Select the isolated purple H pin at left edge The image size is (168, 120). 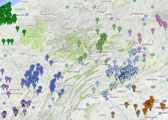[x=2, y=71]
